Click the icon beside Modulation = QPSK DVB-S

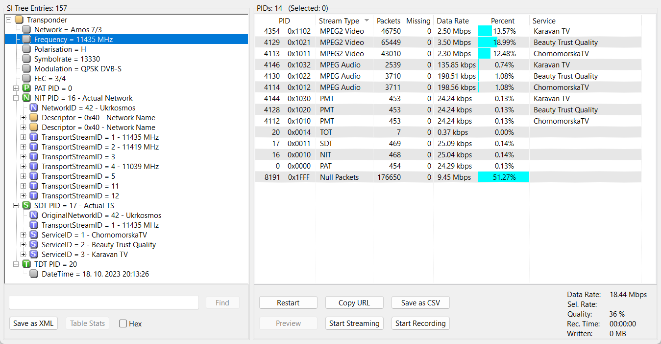pyautogui.click(x=26, y=69)
